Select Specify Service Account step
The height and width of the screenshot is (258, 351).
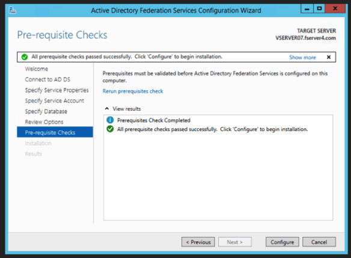coord(55,101)
